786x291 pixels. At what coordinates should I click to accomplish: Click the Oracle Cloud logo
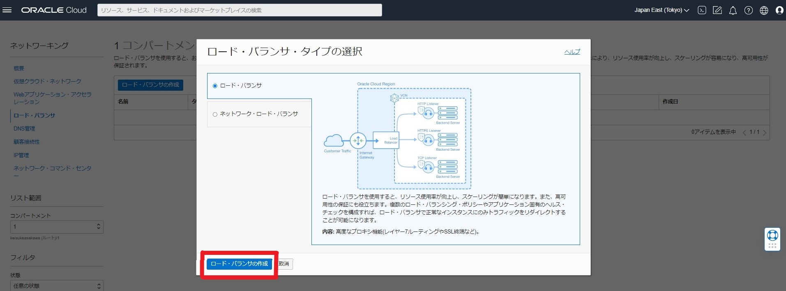click(54, 10)
